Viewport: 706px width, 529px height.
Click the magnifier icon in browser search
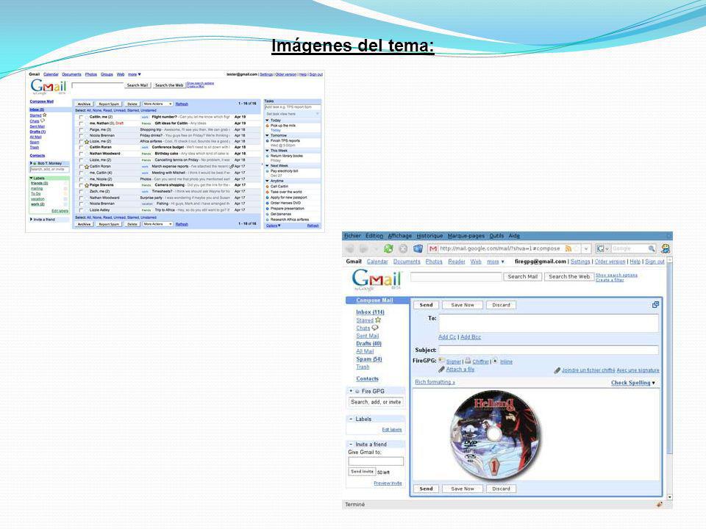(x=651, y=248)
